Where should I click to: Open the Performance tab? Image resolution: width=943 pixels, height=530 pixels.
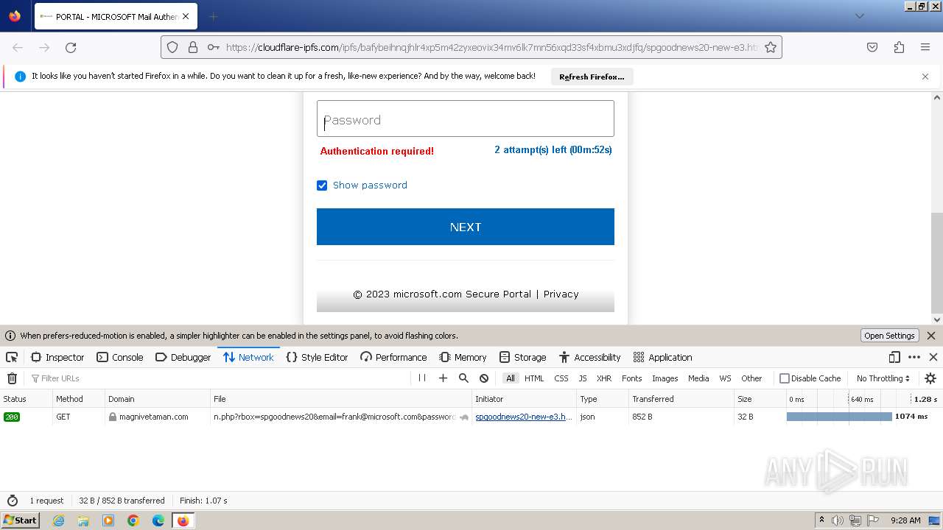tap(393, 357)
